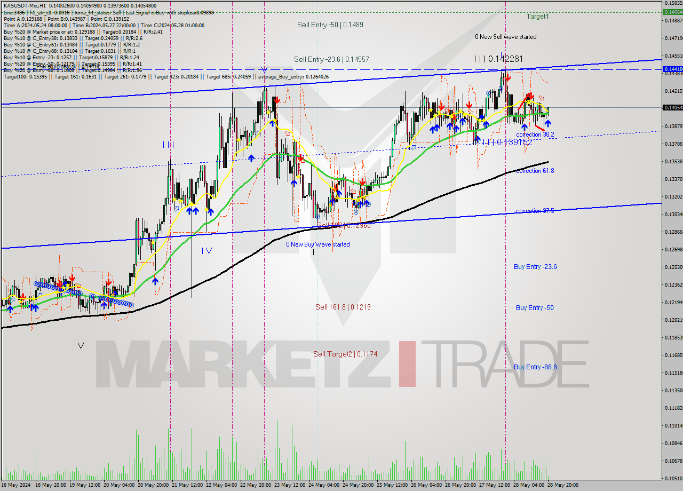Select the 'Buy Entry -23.6' label
Image resolution: width=683 pixels, height=491 pixels.
tap(535, 266)
